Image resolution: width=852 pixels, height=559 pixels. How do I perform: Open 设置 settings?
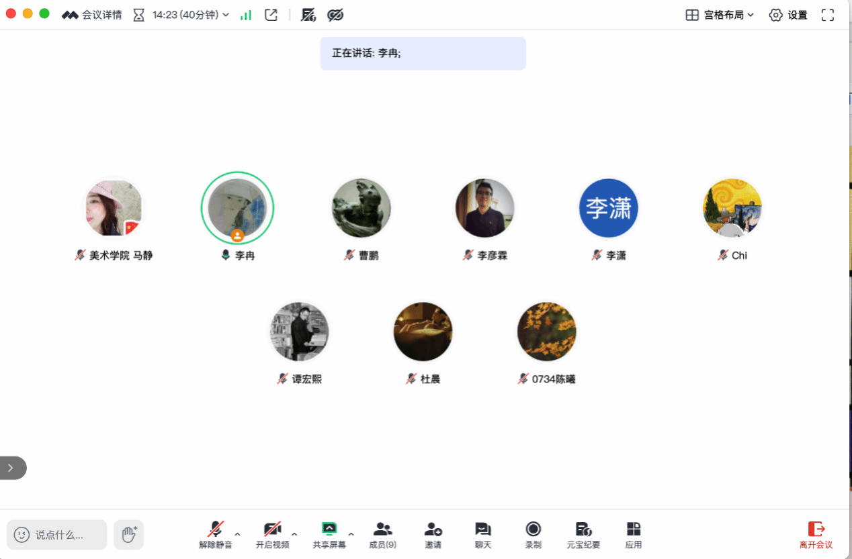(x=788, y=15)
